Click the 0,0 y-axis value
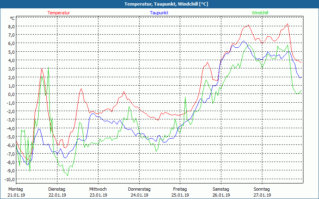Screen dimensions: 319x199 click(11, 94)
